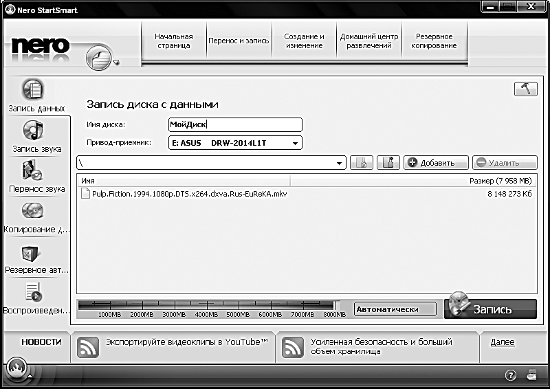Click the НОВОСТИ label
550x389 pixels.
41,342
